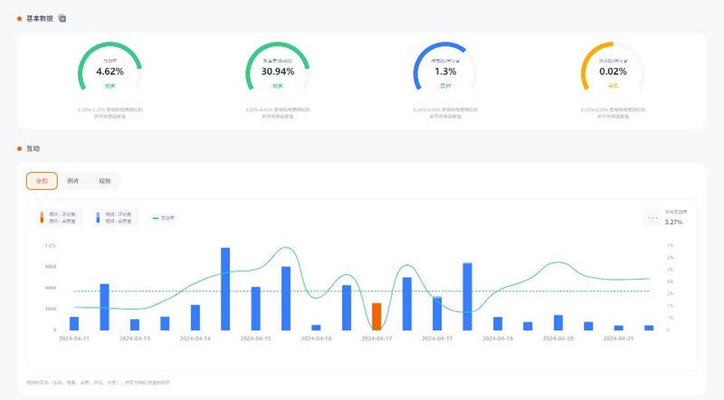Click the last blue bar on the right
The width and height of the screenshot is (724, 400).
(649, 328)
